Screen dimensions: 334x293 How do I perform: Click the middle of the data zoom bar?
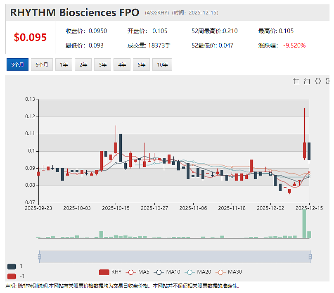175,257
